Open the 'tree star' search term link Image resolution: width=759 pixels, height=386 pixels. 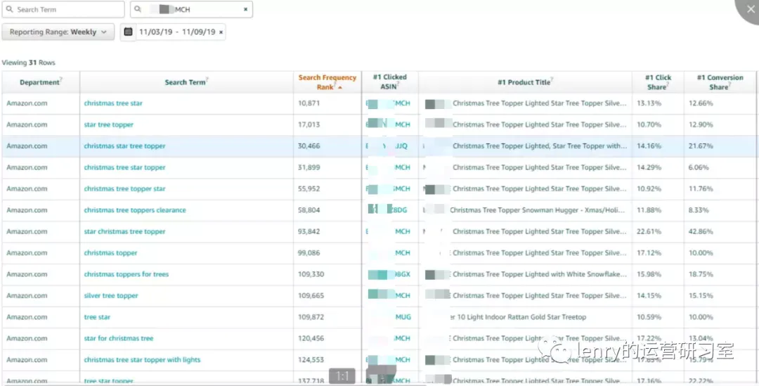tap(97, 317)
